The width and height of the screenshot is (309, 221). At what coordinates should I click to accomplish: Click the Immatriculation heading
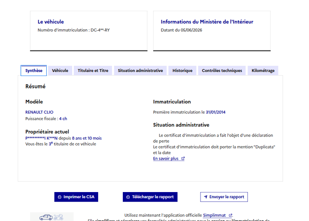click(172, 102)
